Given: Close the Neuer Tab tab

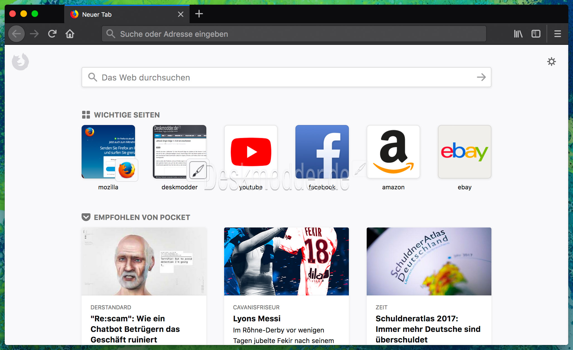Looking at the screenshot, I should 181,14.
